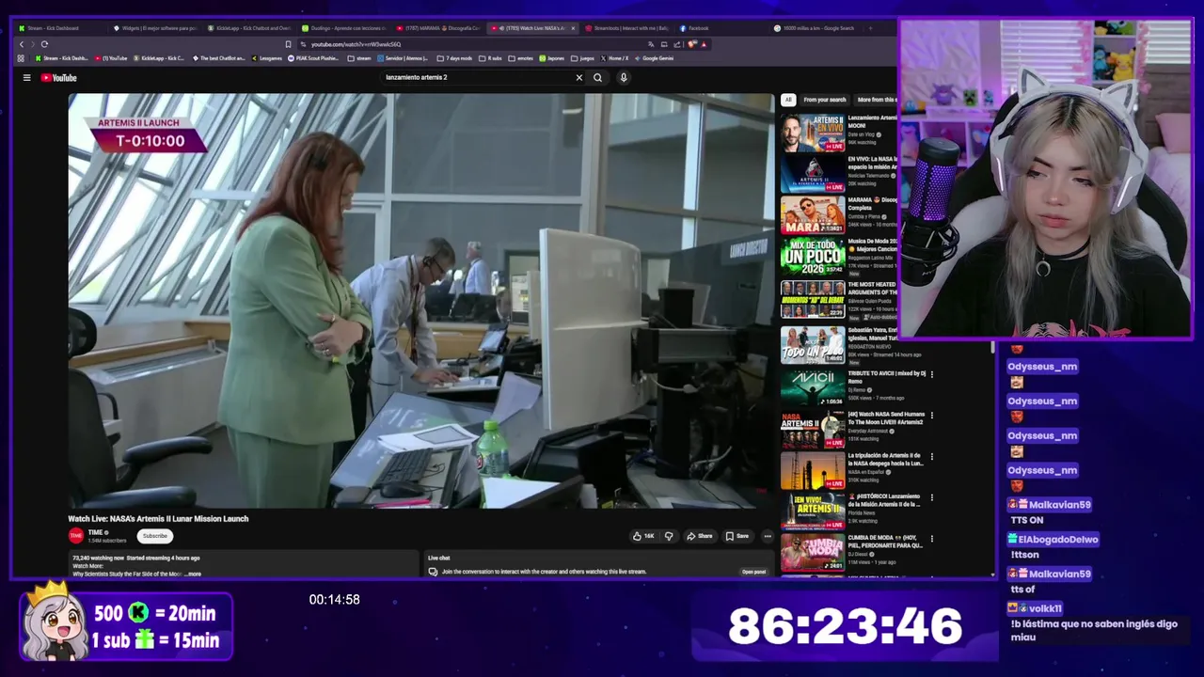Image resolution: width=1204 pixels, height=677 pixels.
Task: Open the juegos bookmark folder
Action: click(583, 58)
